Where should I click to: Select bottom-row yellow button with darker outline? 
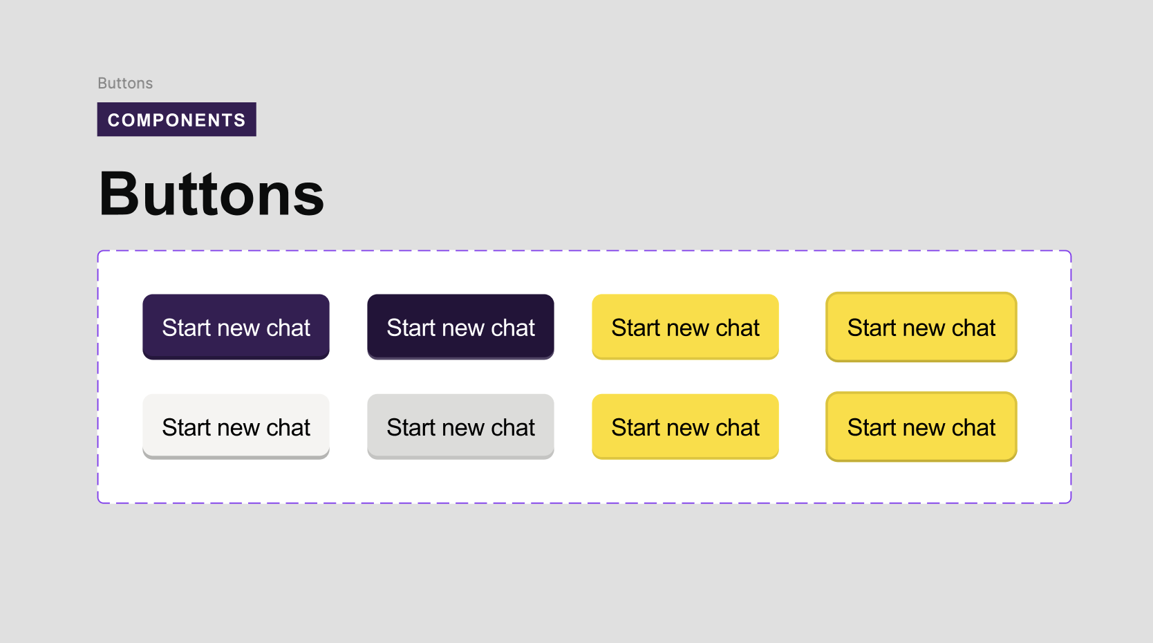(921, 427)
